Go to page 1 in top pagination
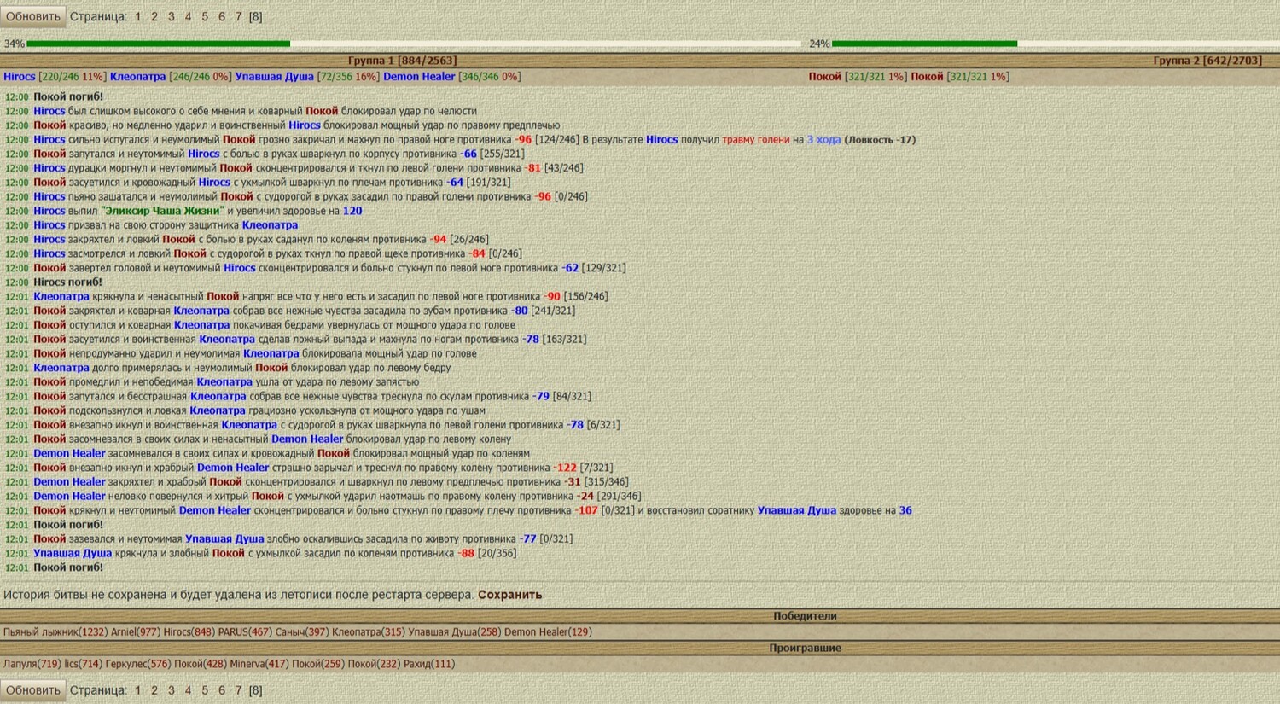Image resolution: width=1280 pixels, height=704 pixels. point(137,16)
